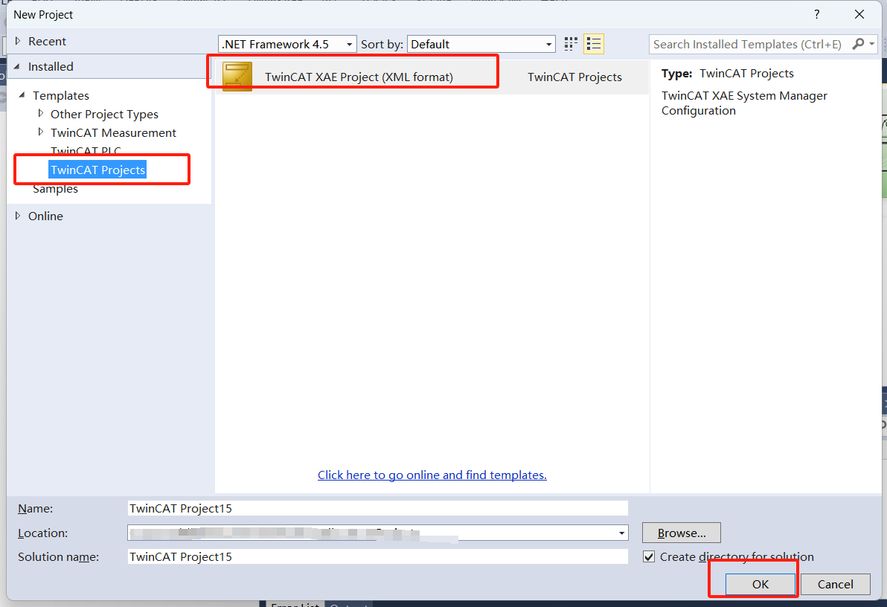
Task: Switch templates view to small icons
Action: pos(571,44)
